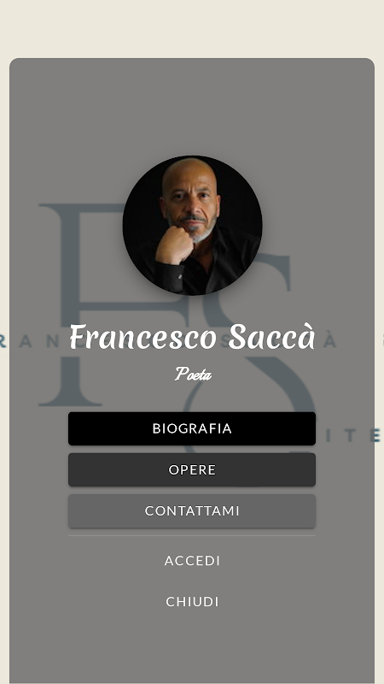Screen dimensions: 384x684
Task: Click the Francesco Saccà name heading
Action: pyautogui.click(x=192, y=338)
